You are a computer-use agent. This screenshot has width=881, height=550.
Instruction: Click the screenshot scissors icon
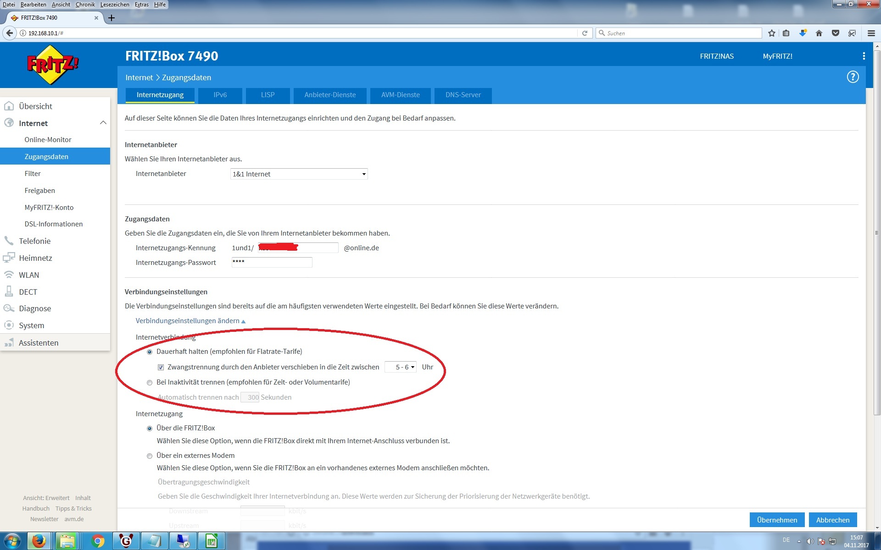coord(852,33)
